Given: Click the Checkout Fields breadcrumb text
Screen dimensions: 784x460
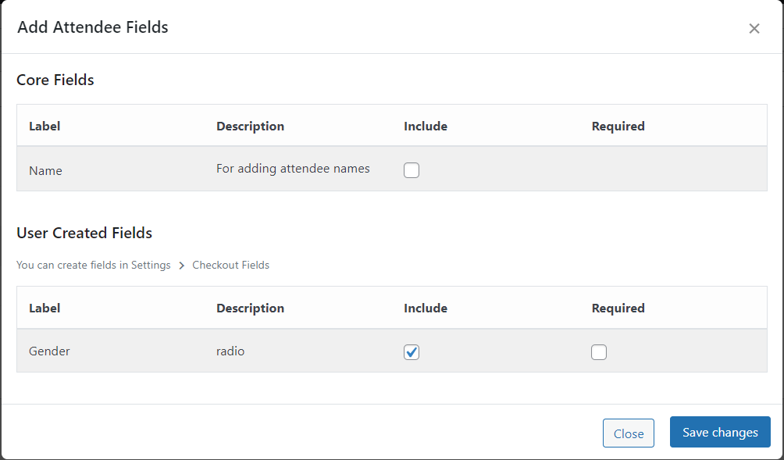Looking at the screenshot, I should coord(230,266).
